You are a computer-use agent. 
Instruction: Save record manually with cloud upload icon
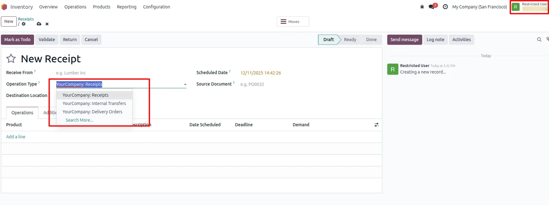(x=39, y=24)
